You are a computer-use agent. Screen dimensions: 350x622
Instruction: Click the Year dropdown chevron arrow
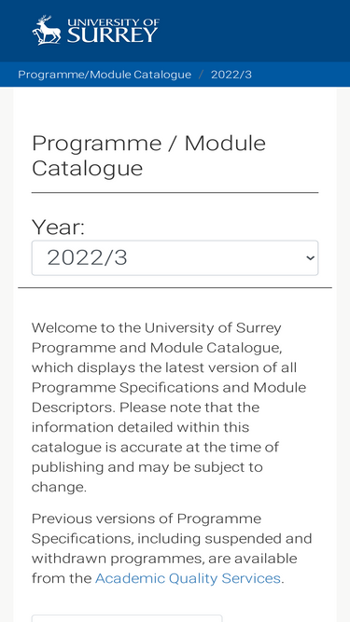click(310, 257)
